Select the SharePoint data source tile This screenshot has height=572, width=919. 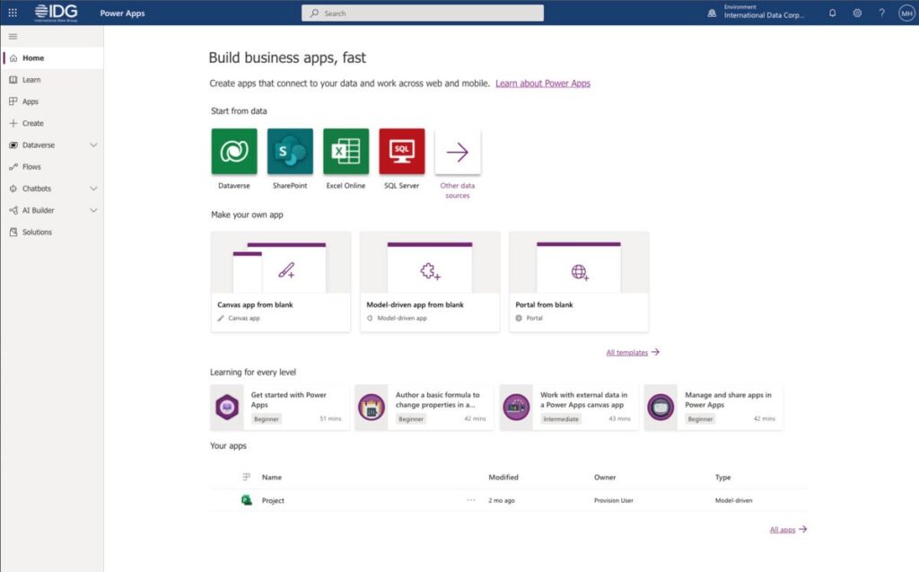coord(290,152)
